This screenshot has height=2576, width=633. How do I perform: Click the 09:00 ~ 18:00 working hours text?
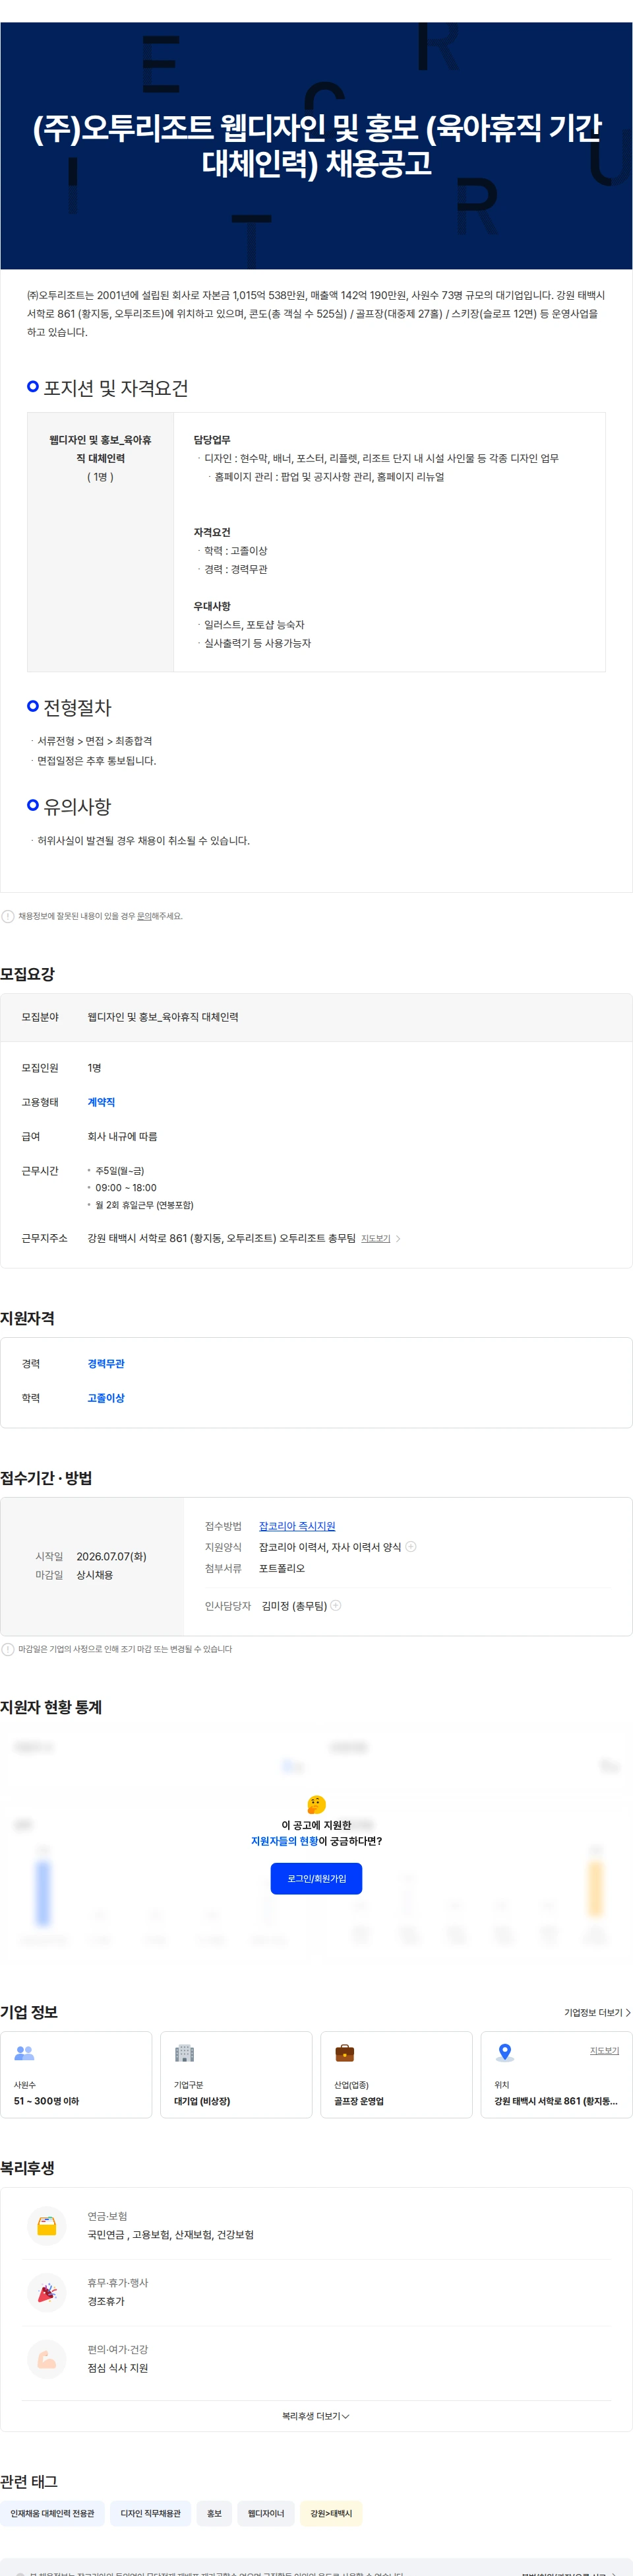tap(126, 1188)
